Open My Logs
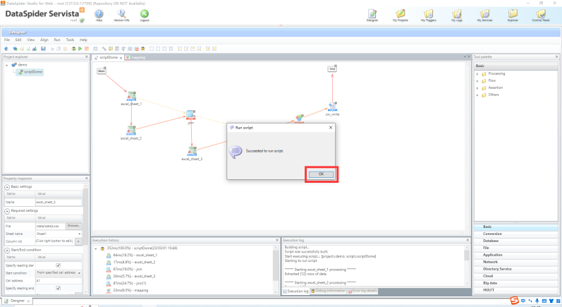 (457, 15)
